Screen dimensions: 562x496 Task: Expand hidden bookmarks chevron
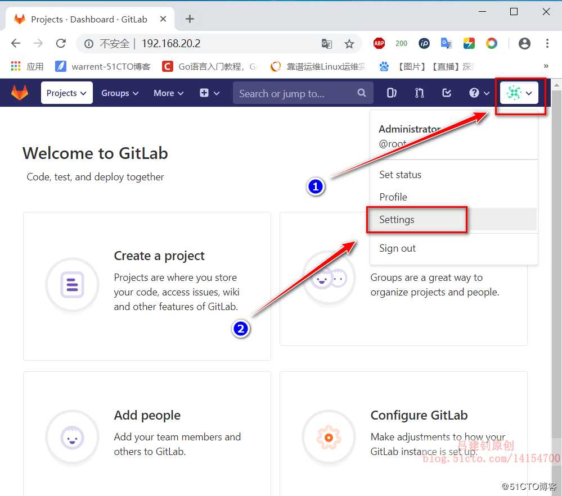tap(546, 66)
